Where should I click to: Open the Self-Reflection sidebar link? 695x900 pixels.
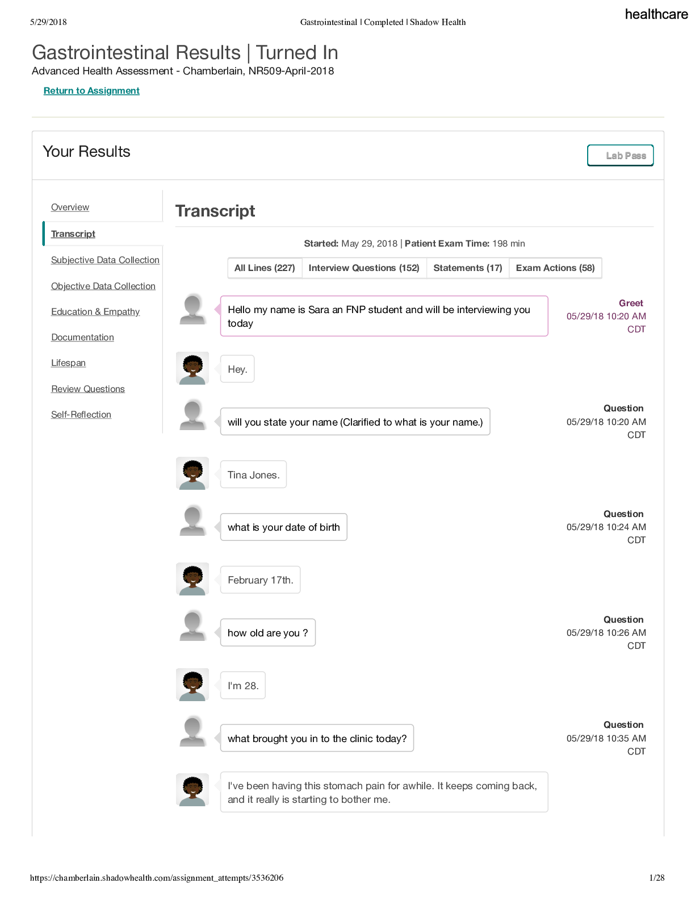click(x=81, y=415)
